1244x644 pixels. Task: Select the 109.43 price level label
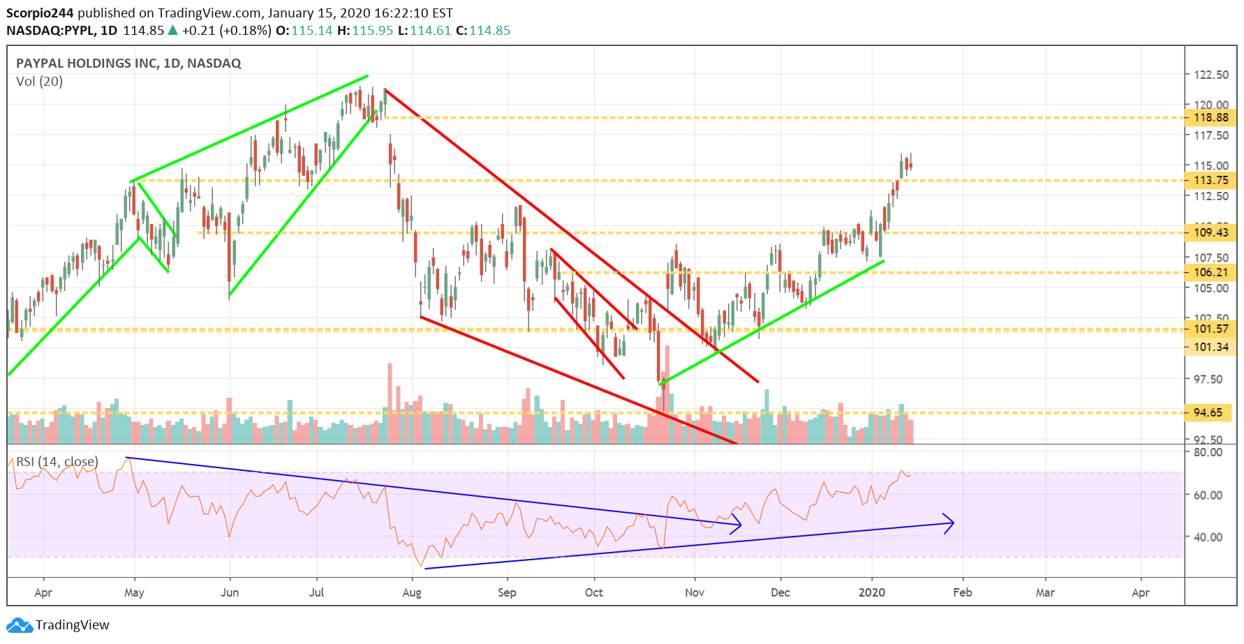1210,232
